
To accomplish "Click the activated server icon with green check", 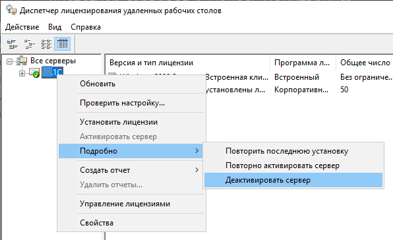I will [34, 73].
